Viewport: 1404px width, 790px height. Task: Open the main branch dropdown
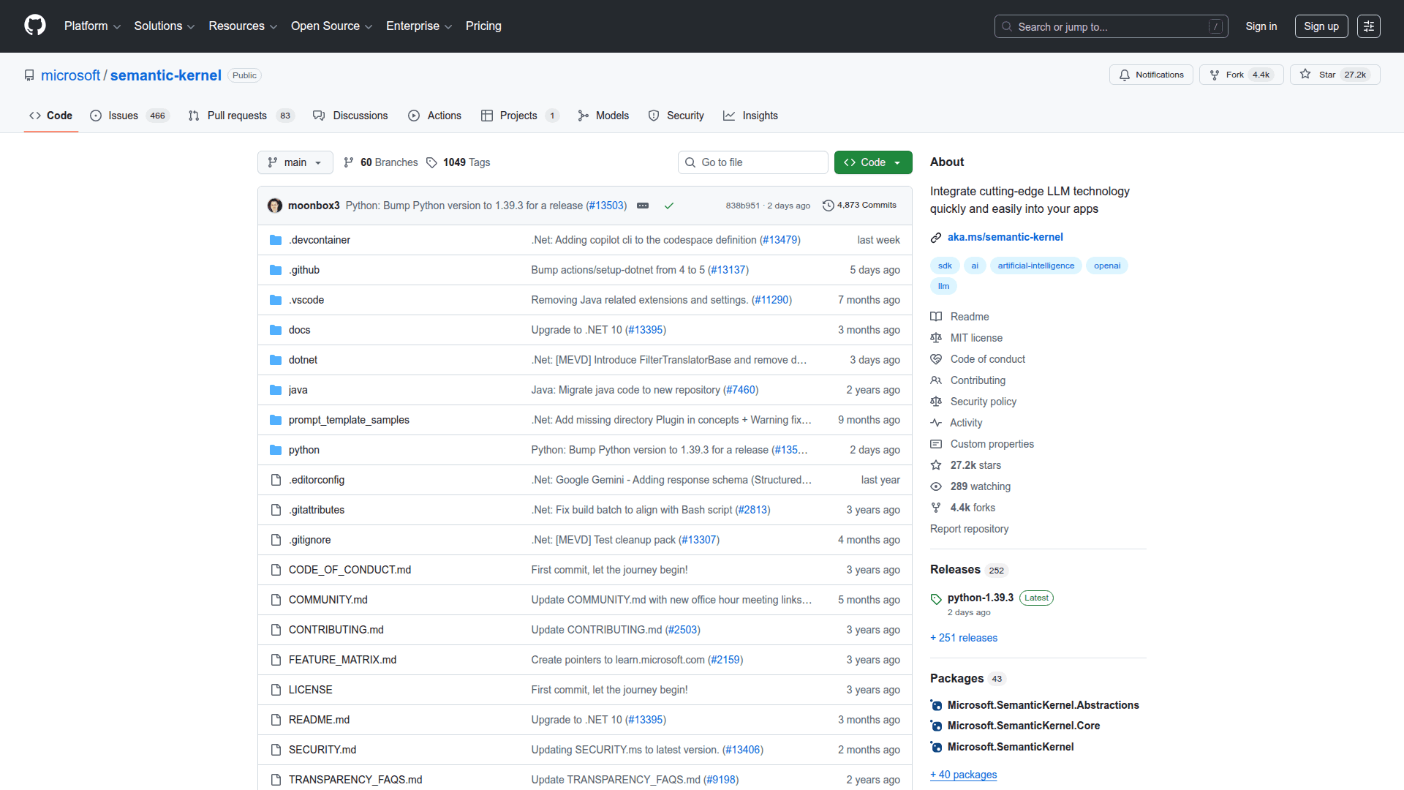(295, 162)
